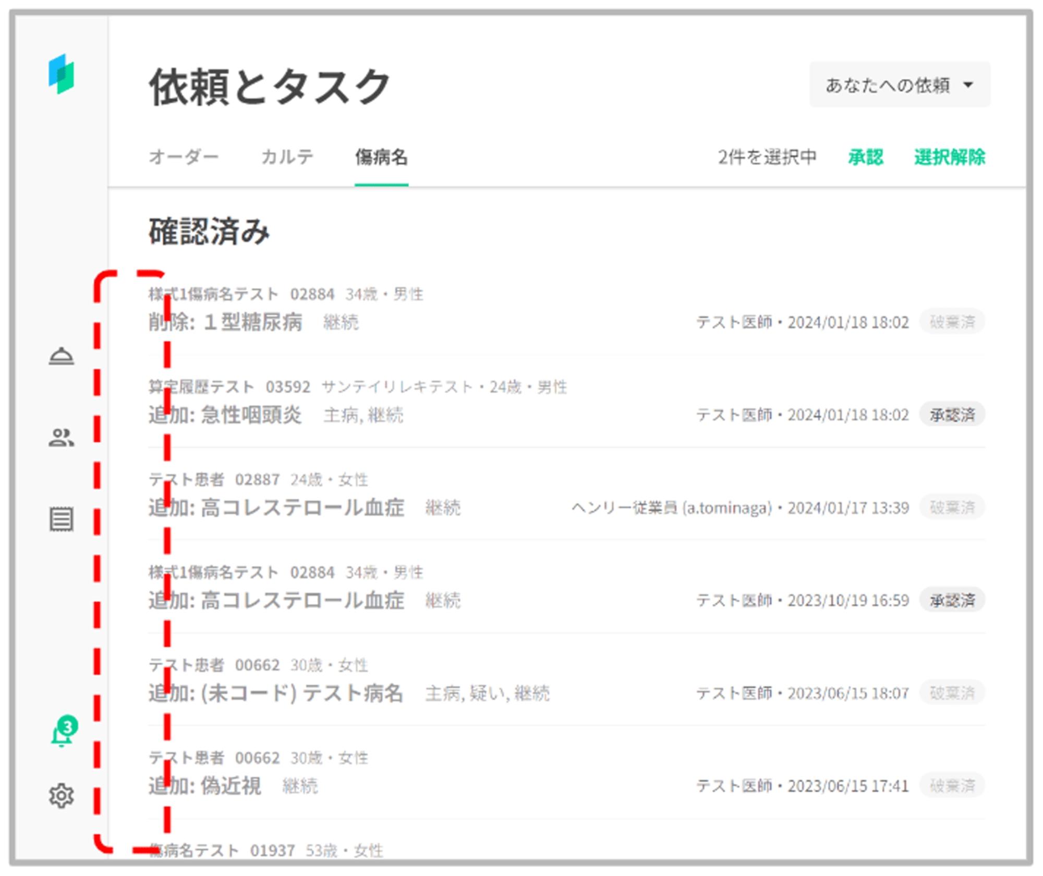This screenshot has height=876, width=1043.
Task: Open the document list sidebar icon
Action: [x=62, y=519]
